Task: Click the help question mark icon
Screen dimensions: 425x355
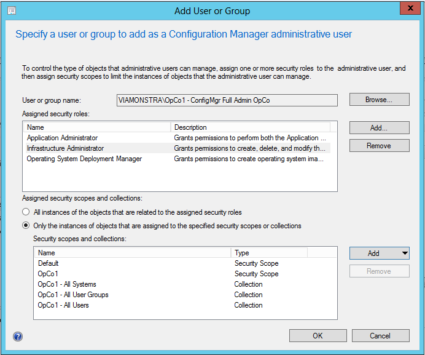Action: click(18, 337)
